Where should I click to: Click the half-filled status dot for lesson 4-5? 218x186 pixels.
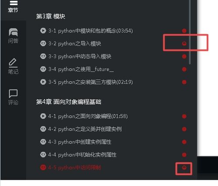click(184, 168)
